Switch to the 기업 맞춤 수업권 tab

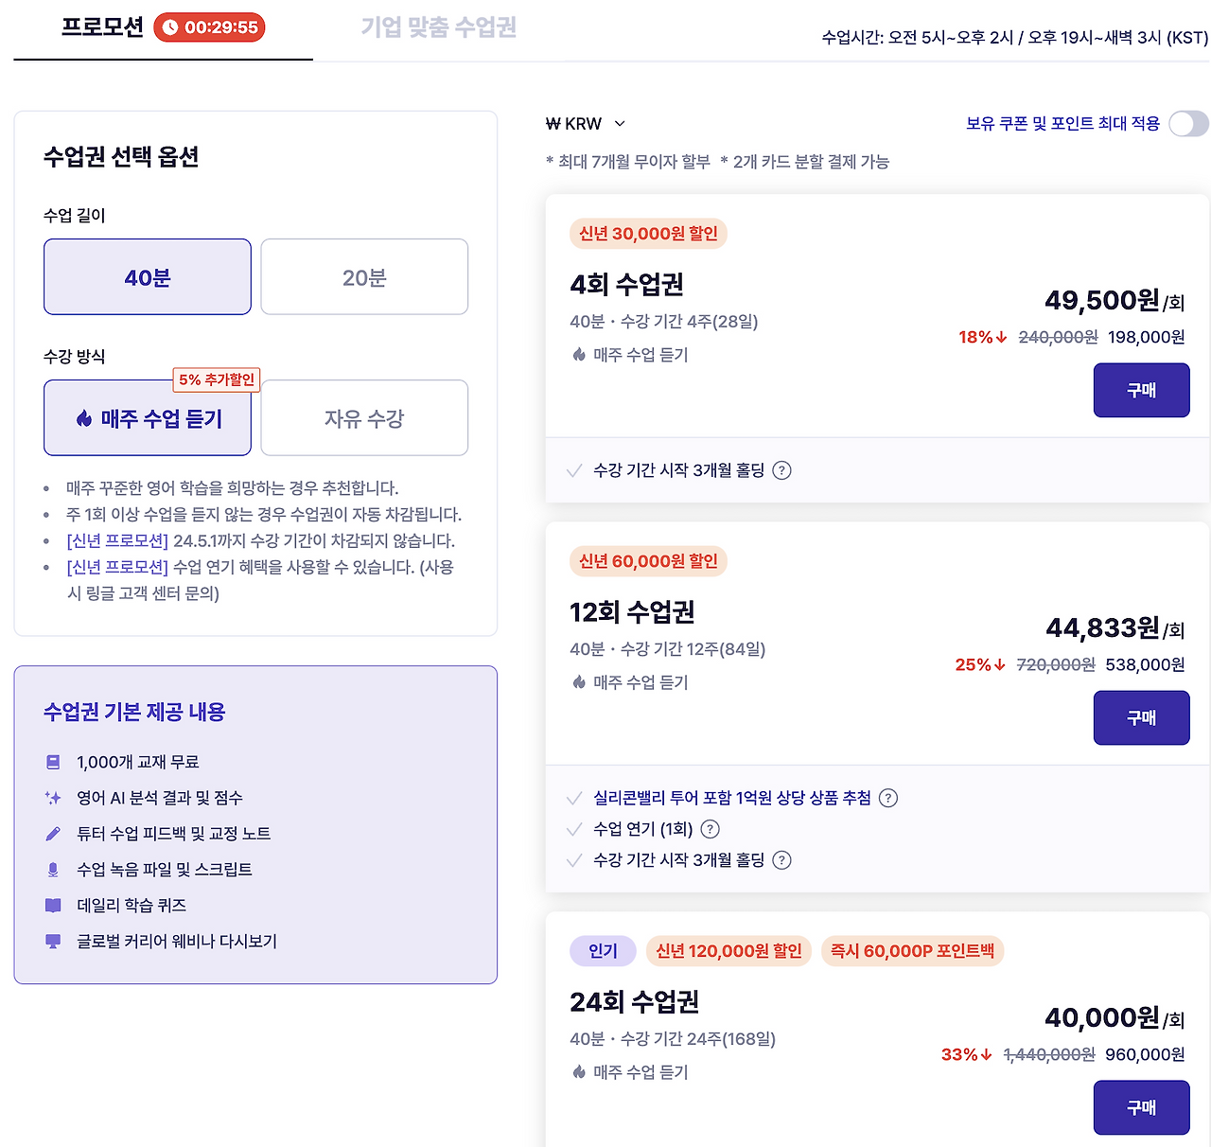[437, 27]
